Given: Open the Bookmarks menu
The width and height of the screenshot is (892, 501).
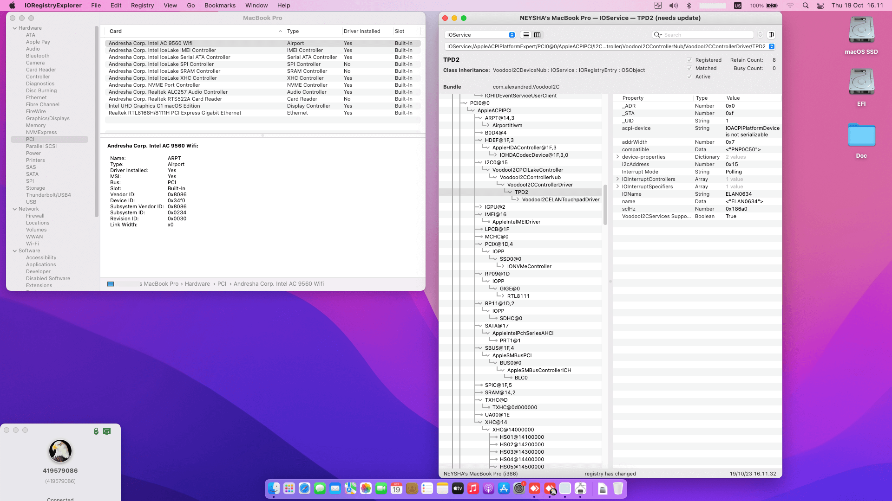Looking at the screenshot, I should tap(220, 6).
